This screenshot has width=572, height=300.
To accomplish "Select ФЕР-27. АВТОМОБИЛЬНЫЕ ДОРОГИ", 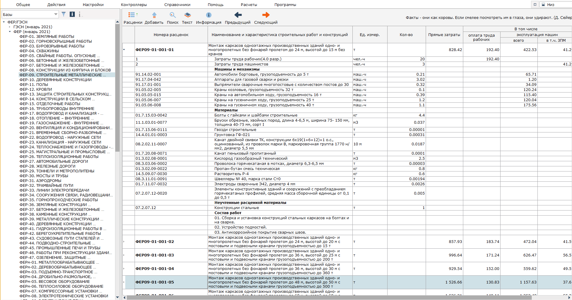I will point(54,161).
